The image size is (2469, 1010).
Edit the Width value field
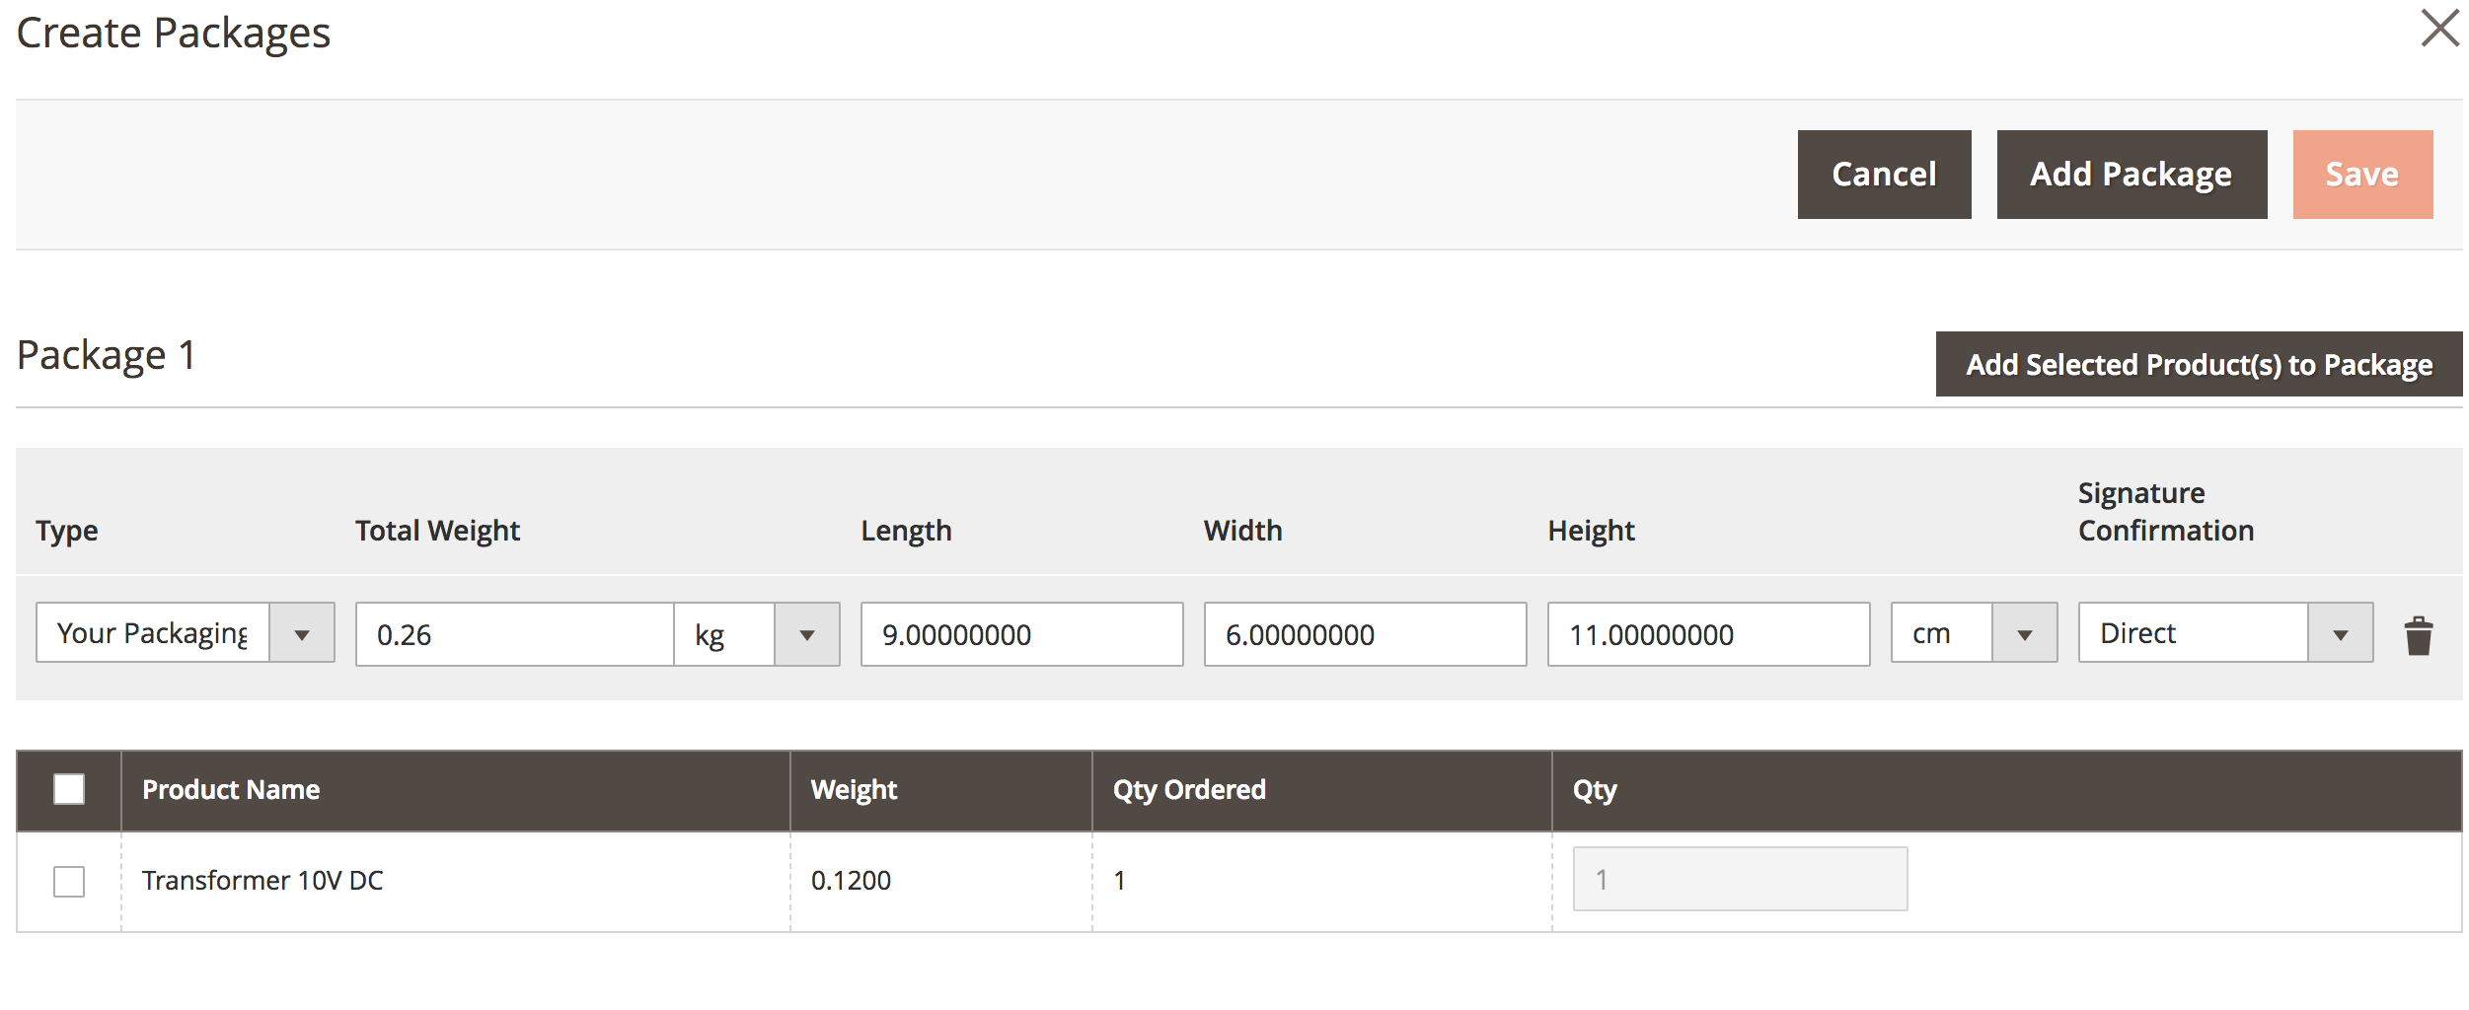click(1365, 634)
